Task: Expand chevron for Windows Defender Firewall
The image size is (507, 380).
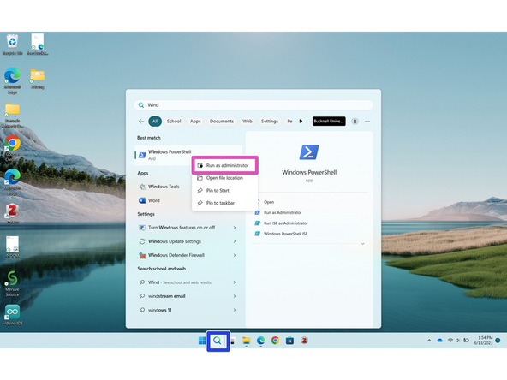Action: click(235, 255)
